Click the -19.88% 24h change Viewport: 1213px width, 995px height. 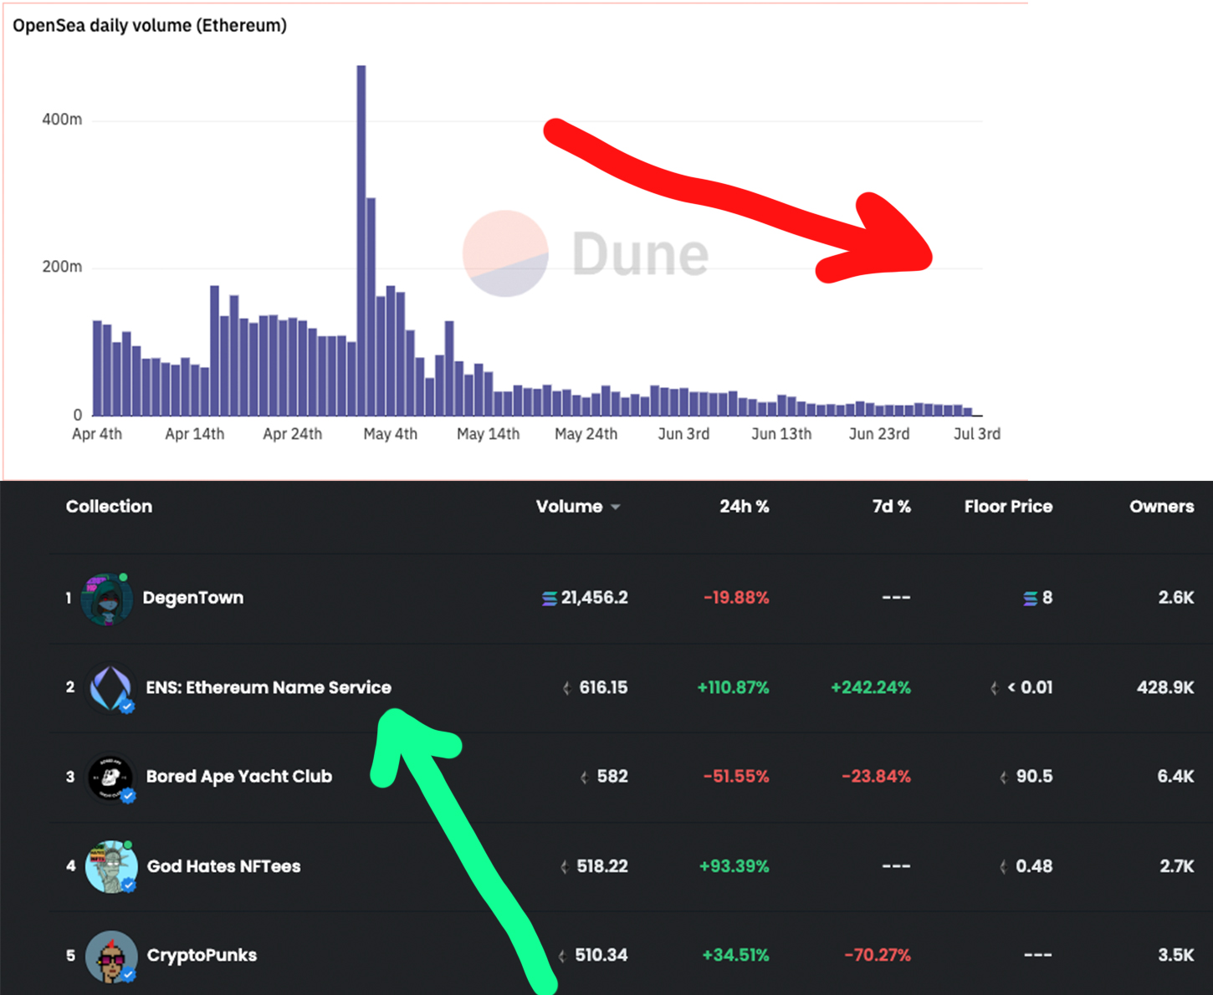tap(736, 598)
